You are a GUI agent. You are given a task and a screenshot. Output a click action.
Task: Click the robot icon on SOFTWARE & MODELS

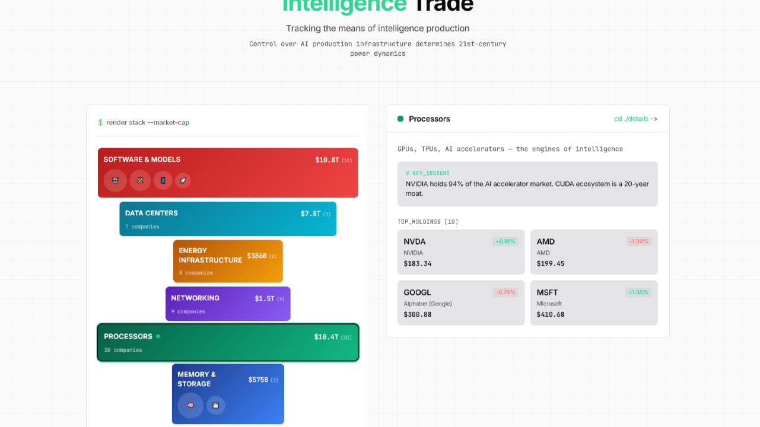(115, 180)
